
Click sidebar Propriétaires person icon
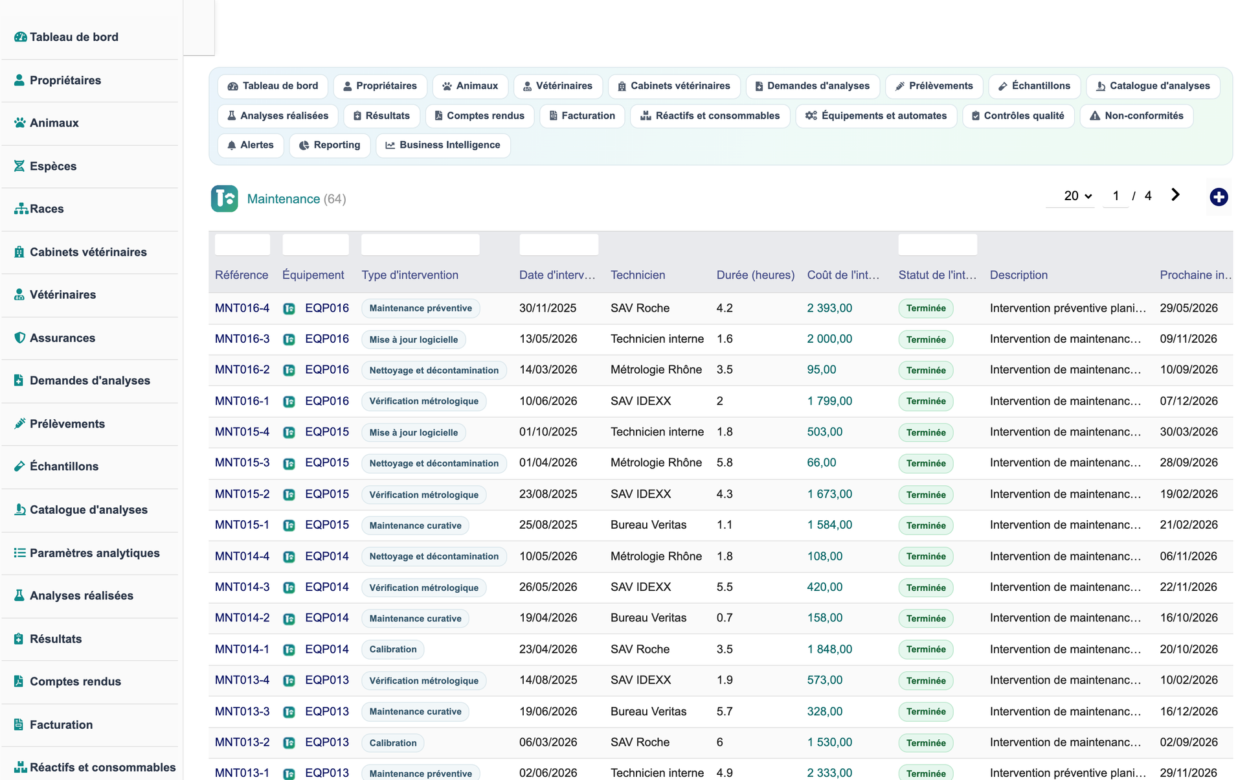(19, 80)
